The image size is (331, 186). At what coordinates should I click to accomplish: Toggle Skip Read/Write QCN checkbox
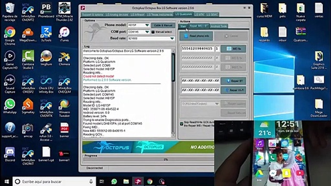[x=182, y=124]
